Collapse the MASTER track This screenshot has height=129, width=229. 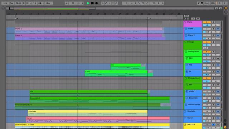point(185,125)
